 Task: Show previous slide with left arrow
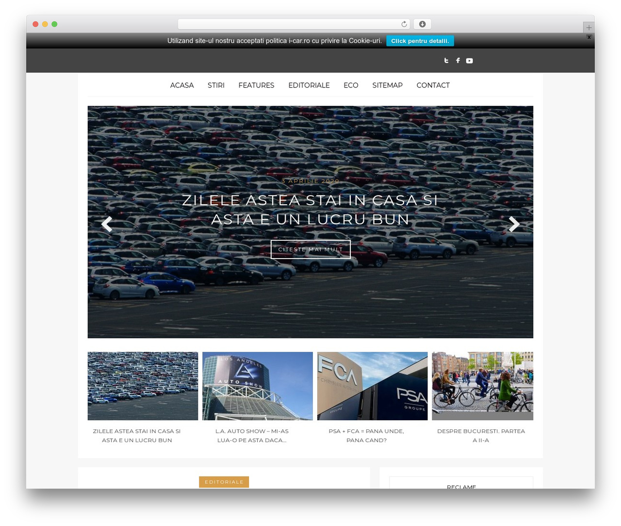(107, 224)
